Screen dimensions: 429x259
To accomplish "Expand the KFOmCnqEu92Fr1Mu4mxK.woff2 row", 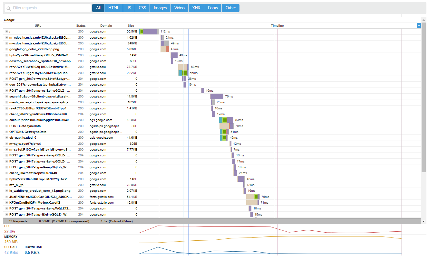I will pos(6,203).
